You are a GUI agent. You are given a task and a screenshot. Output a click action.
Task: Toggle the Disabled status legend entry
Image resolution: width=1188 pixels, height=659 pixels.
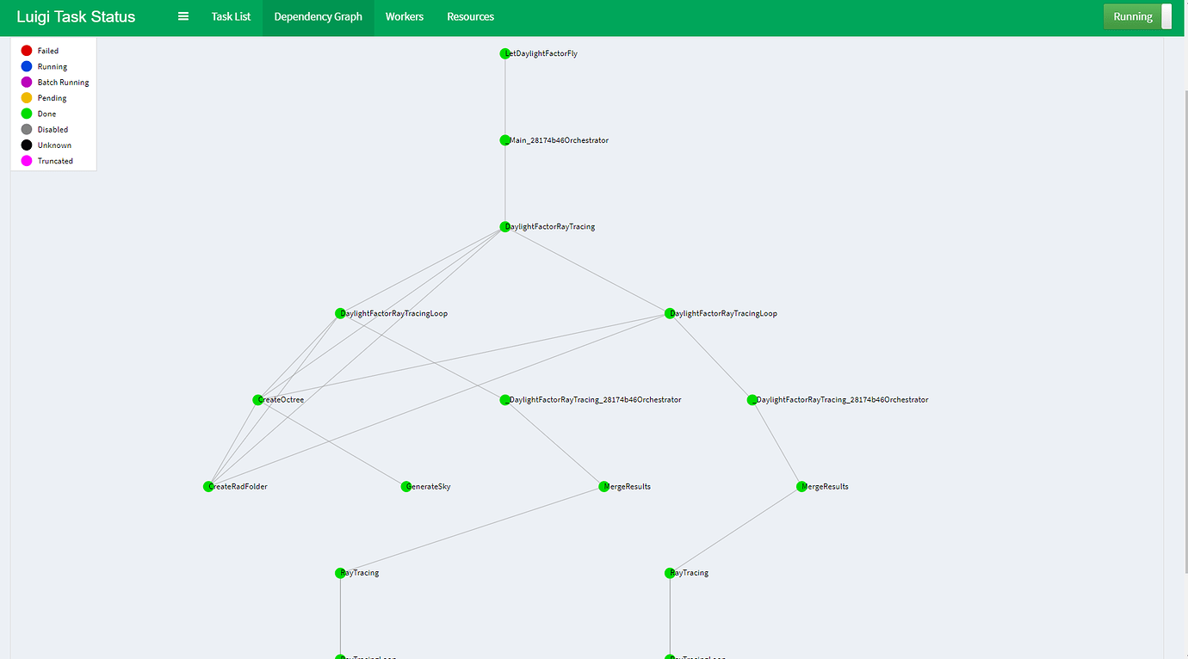coord(25,129)
